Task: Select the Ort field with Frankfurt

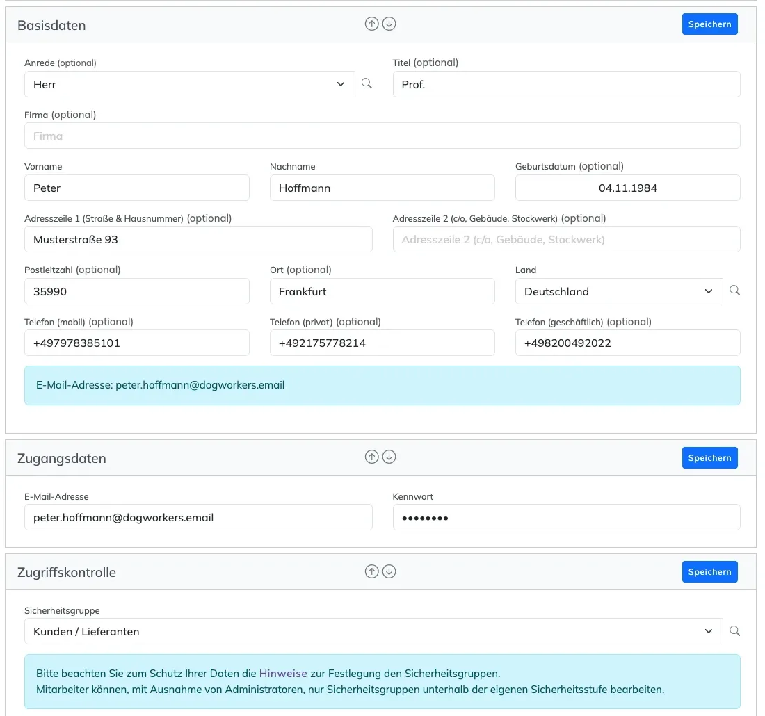Action: (382, 292)
